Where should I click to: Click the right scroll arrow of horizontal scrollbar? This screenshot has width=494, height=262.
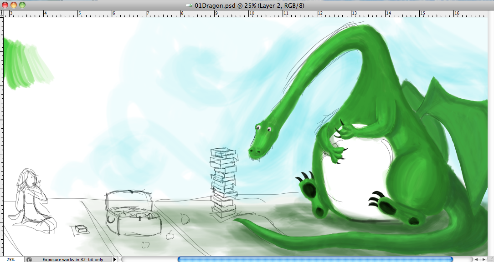click(484, 259)
